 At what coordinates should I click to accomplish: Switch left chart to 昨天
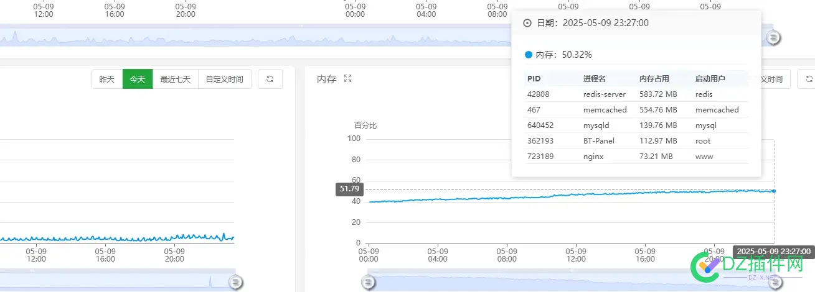106,80
